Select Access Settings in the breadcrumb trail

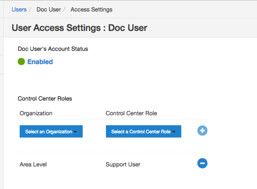92,9
